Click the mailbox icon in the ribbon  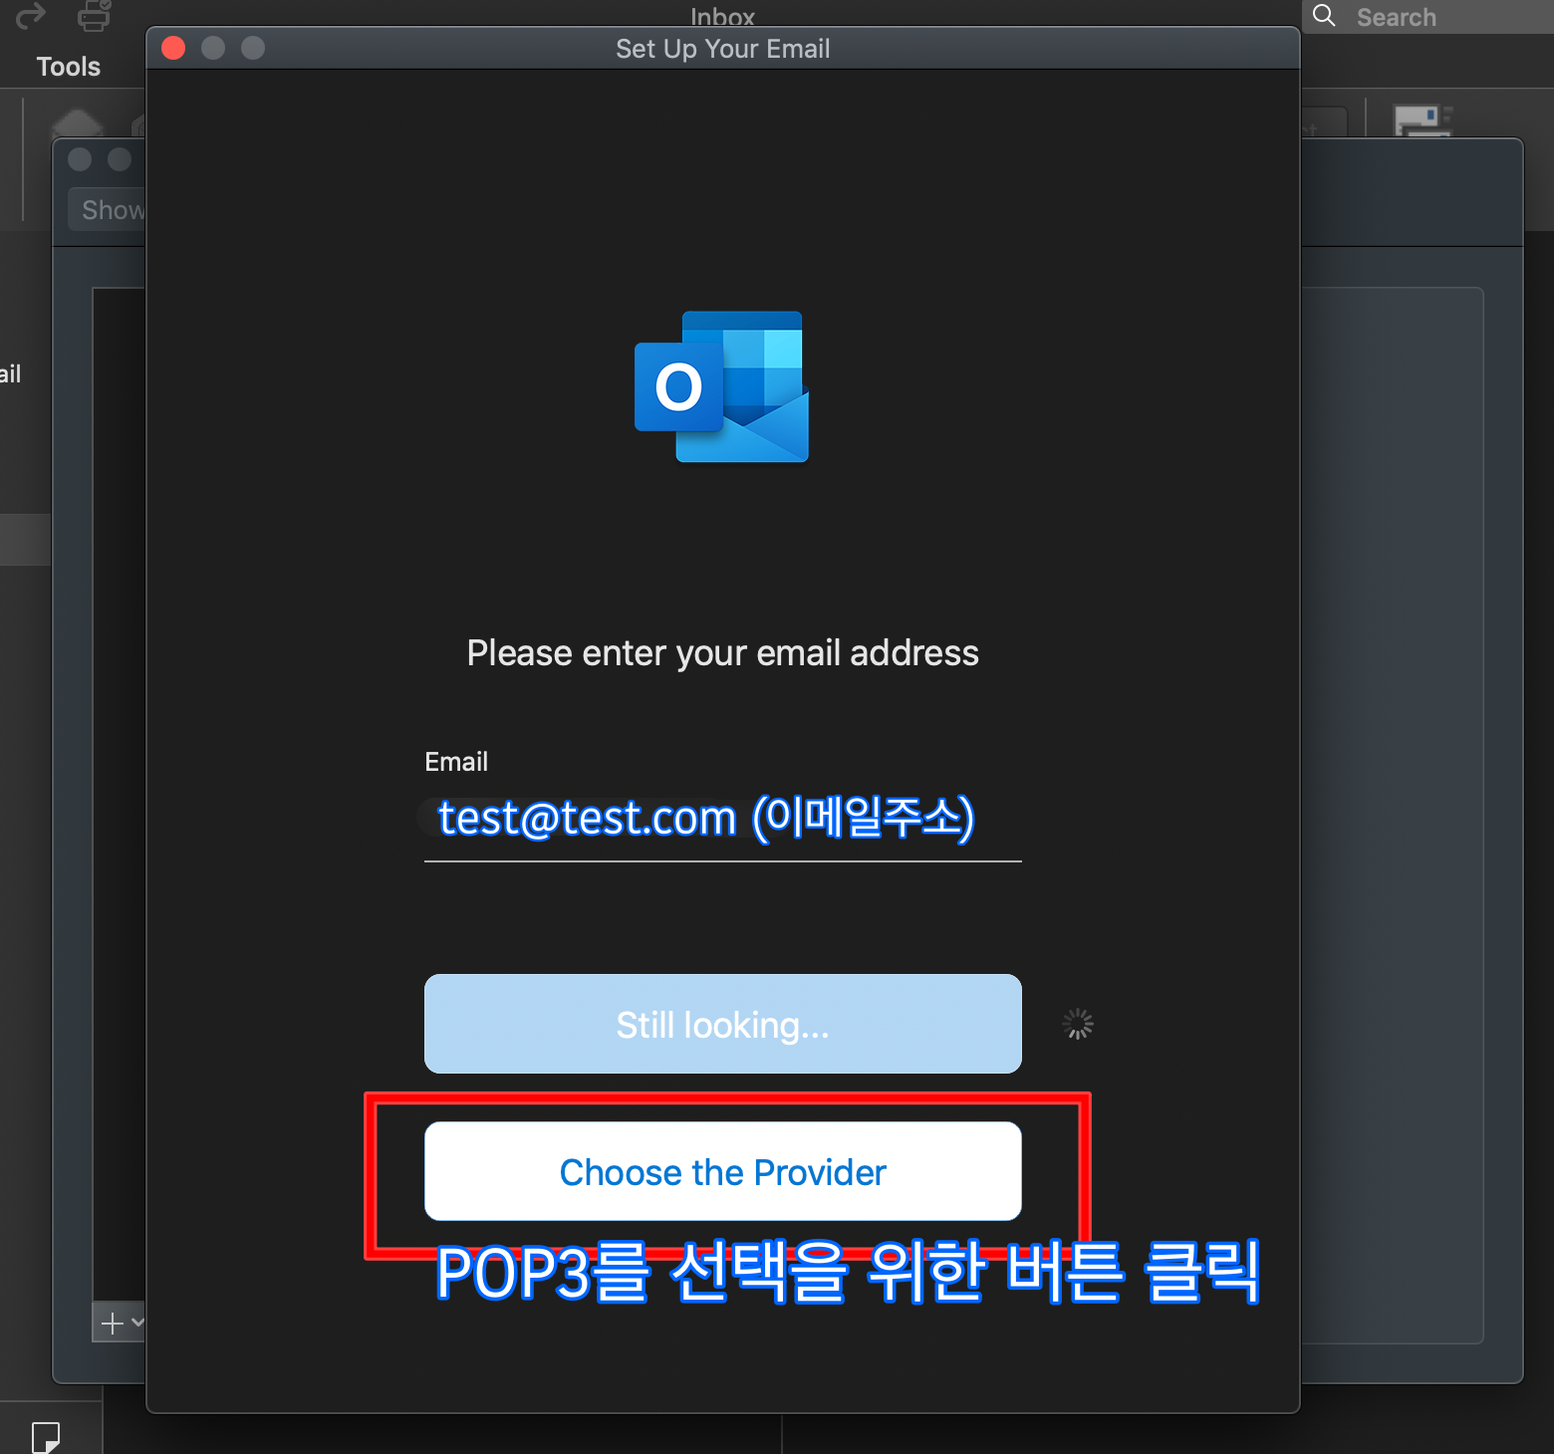click(1423, 120)
